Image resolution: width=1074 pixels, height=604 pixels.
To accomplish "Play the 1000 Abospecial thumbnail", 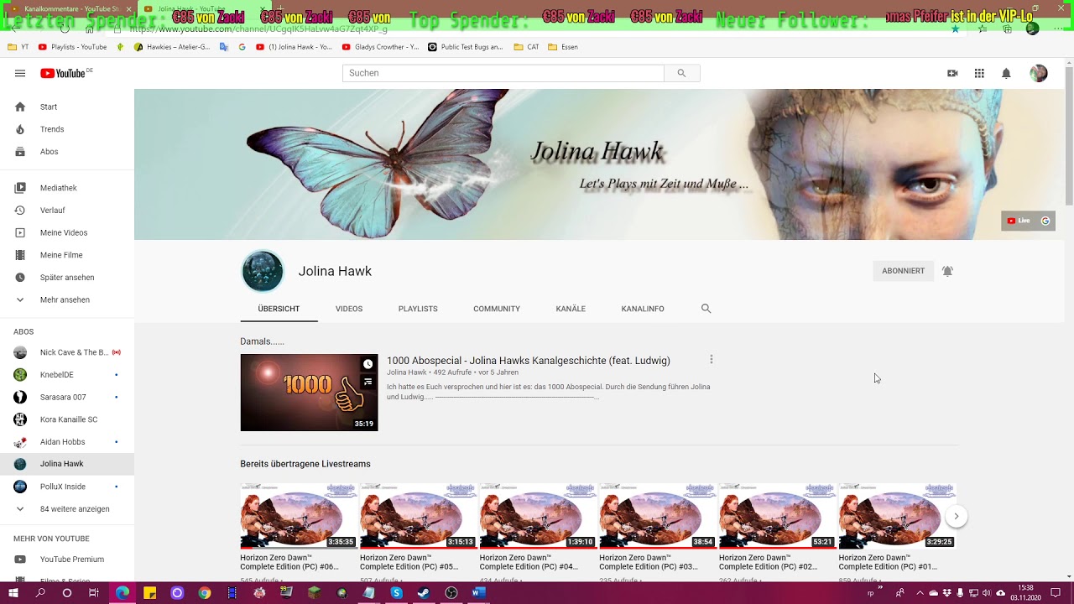I will pos(309,393).
